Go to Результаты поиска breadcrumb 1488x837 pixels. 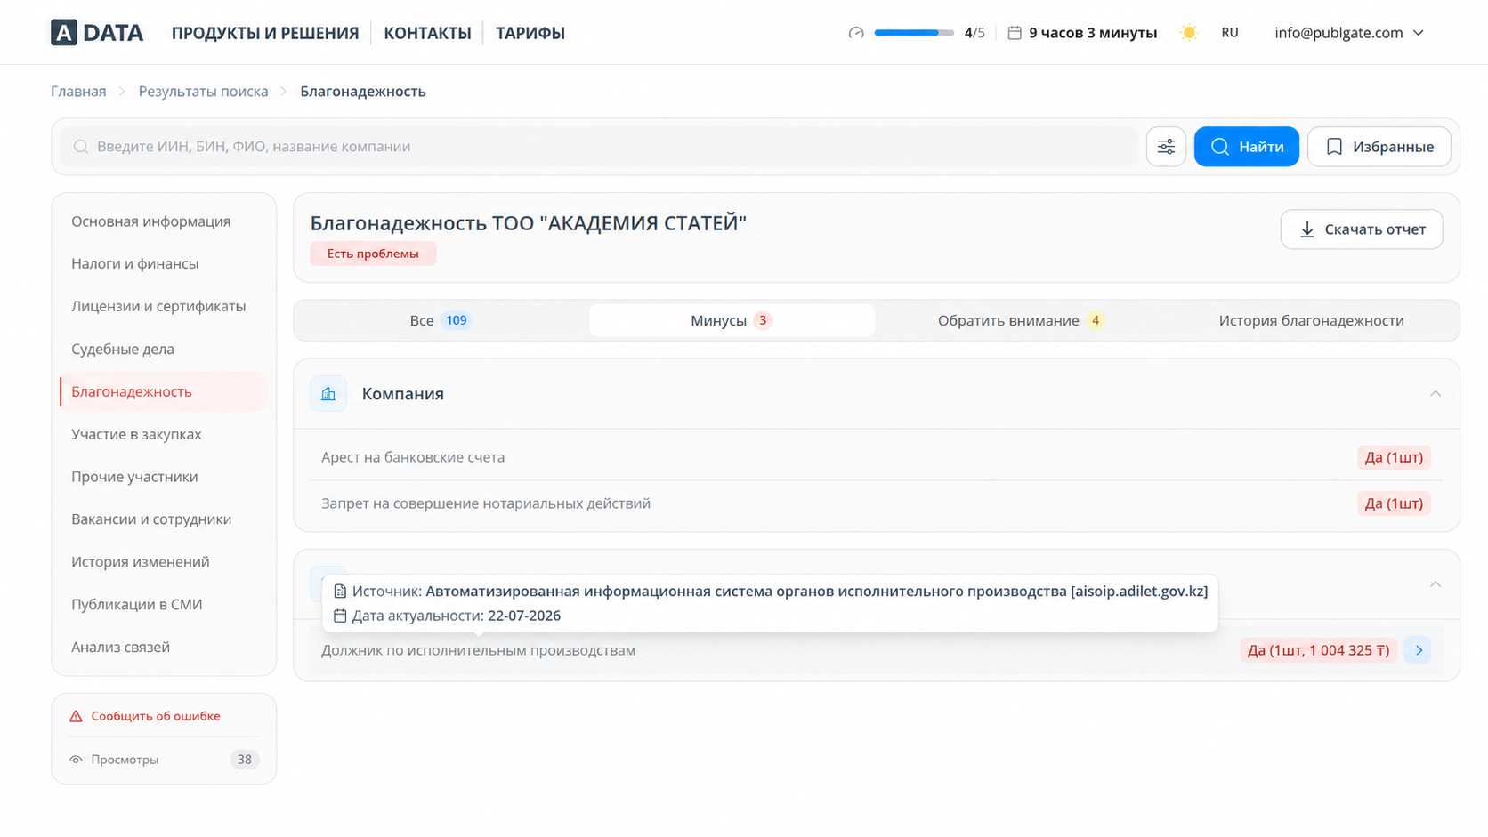pos(203,92)
